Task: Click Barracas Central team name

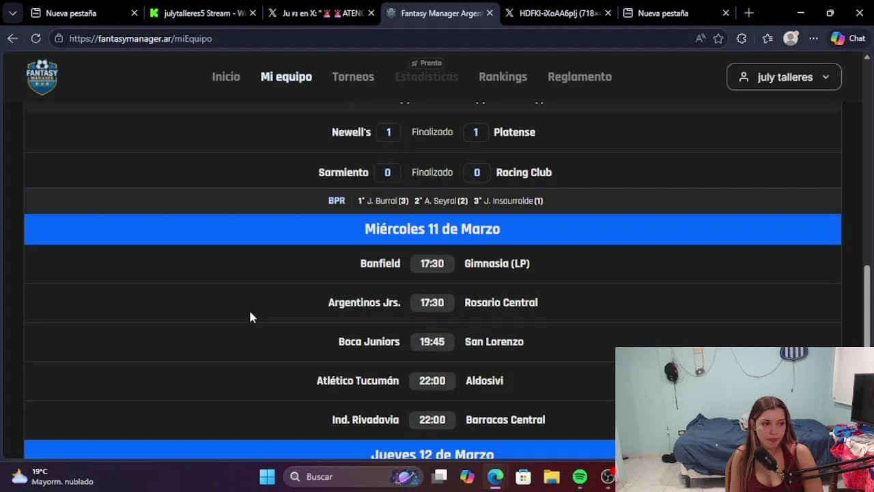Action: click(505, 420)
